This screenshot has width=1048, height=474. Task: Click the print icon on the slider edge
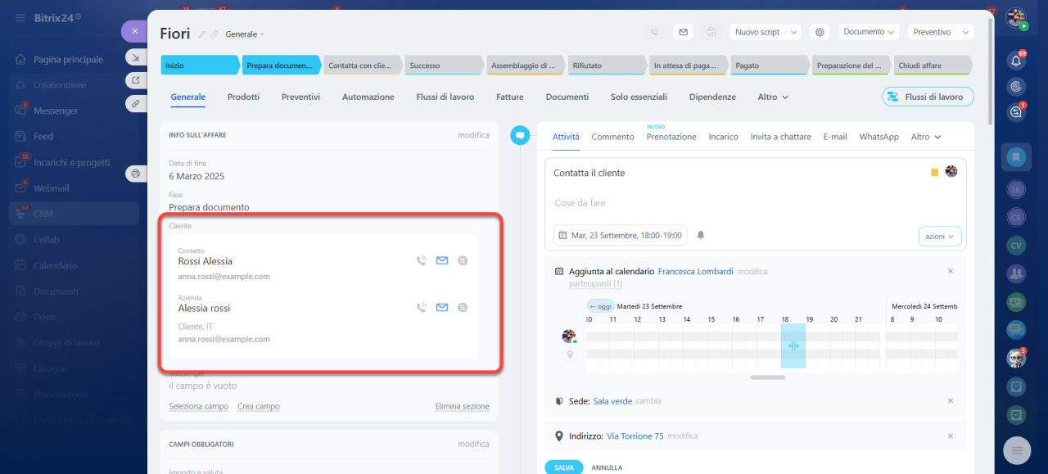click(135, 174)
